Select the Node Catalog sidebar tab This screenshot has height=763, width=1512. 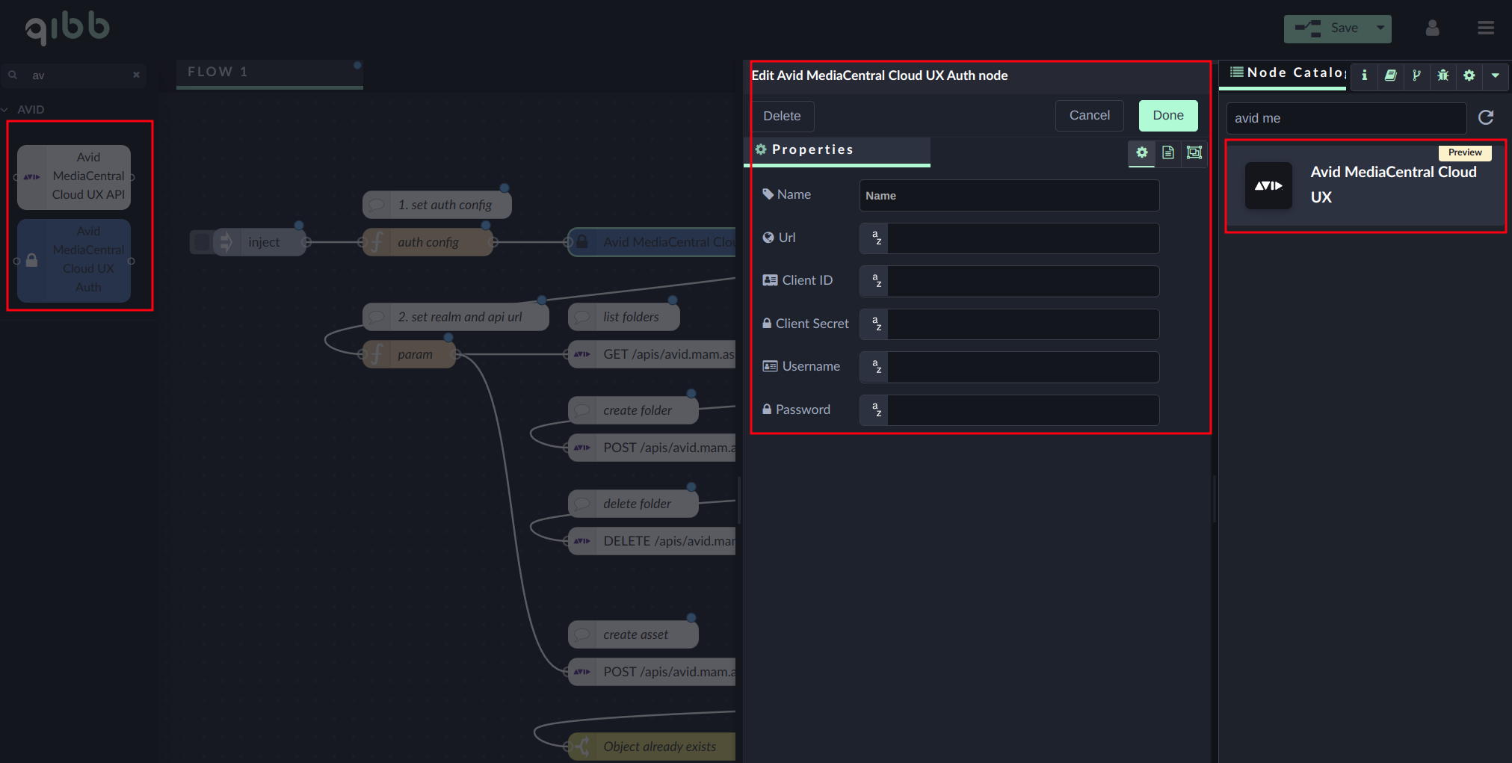1286,73
